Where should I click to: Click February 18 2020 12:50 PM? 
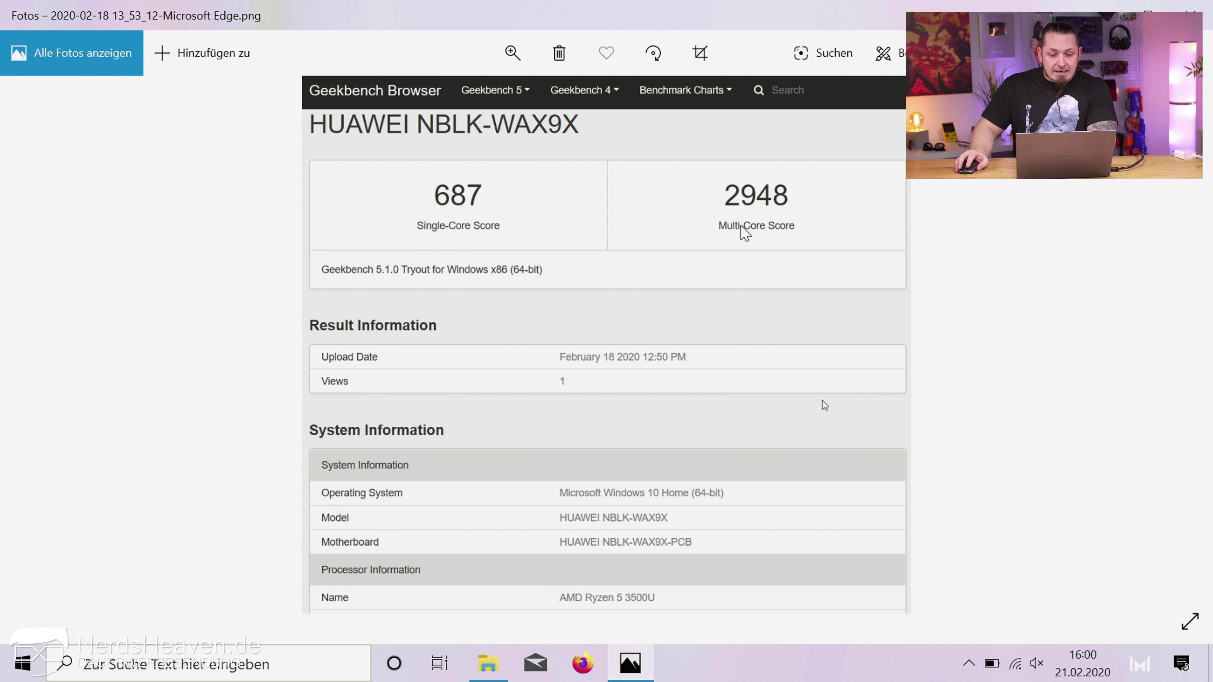(622, 357)
